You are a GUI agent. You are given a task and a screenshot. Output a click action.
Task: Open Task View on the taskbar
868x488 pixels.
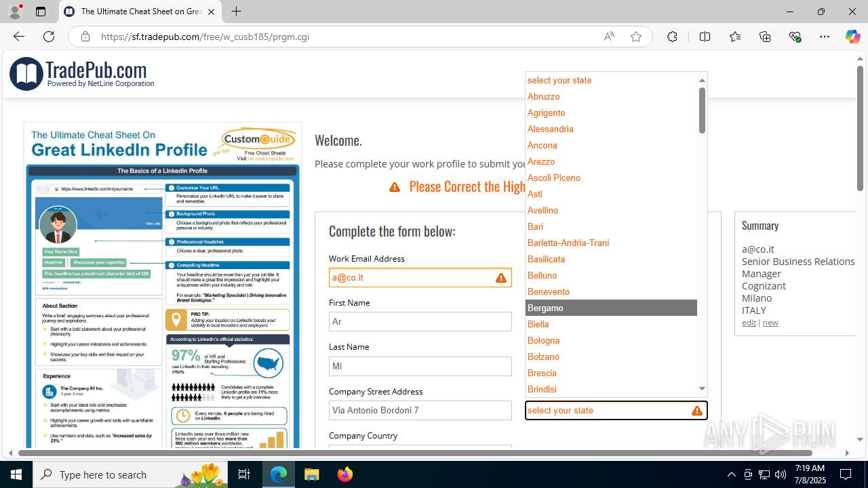244,474
